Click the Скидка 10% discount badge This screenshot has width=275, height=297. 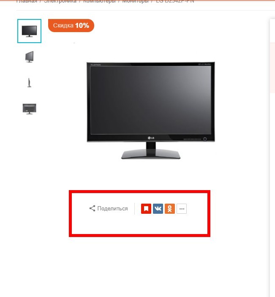[x=71, y=25]
